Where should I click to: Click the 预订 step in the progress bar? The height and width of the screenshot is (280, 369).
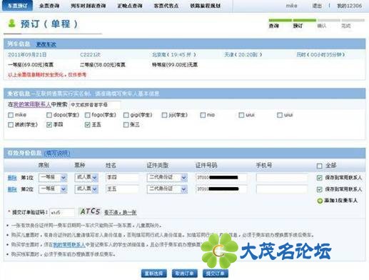[x=298, y=26]
